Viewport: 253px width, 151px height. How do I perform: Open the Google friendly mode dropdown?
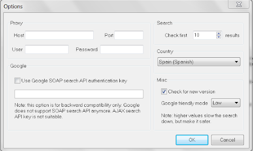(x=226, y=103)
